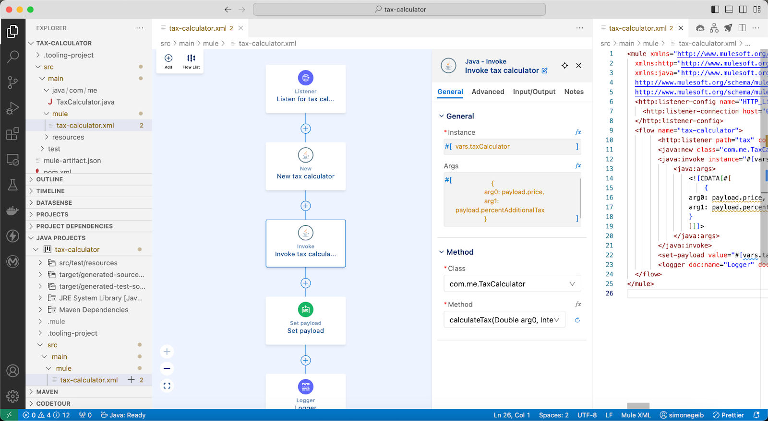Close the left tax-calculator.xml tab

[x=241, y=28]
